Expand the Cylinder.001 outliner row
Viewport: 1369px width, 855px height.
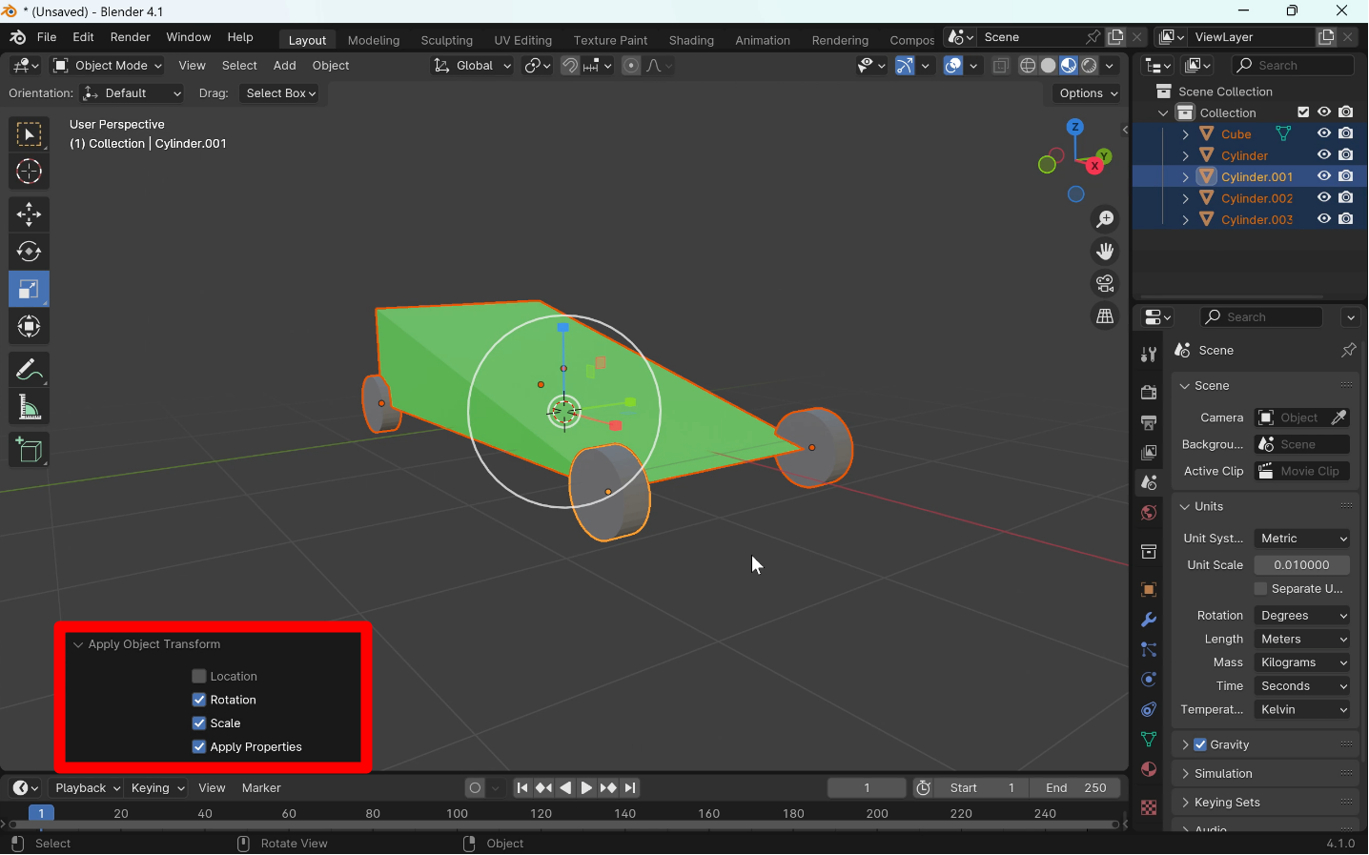1185,177
